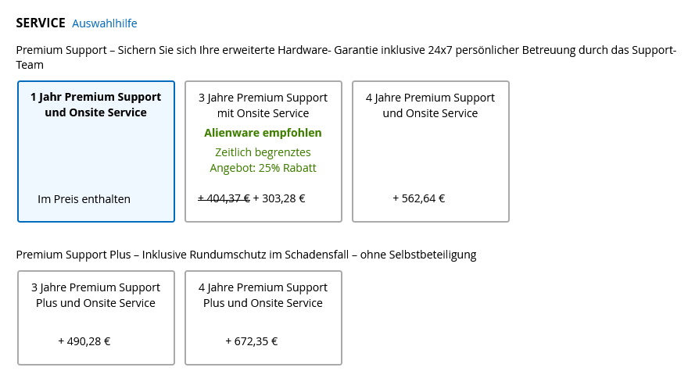
Task: Select 4 Jahre Premium Support und Onsite Service
Action: click(x=431, y=152)
